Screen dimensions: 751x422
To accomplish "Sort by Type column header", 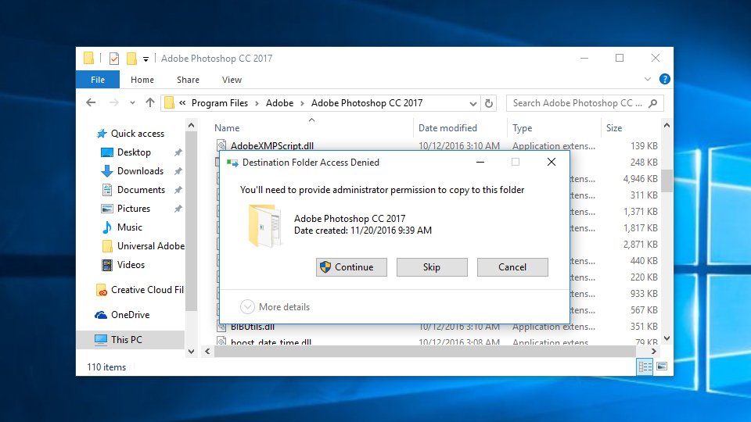I will 522,127.
